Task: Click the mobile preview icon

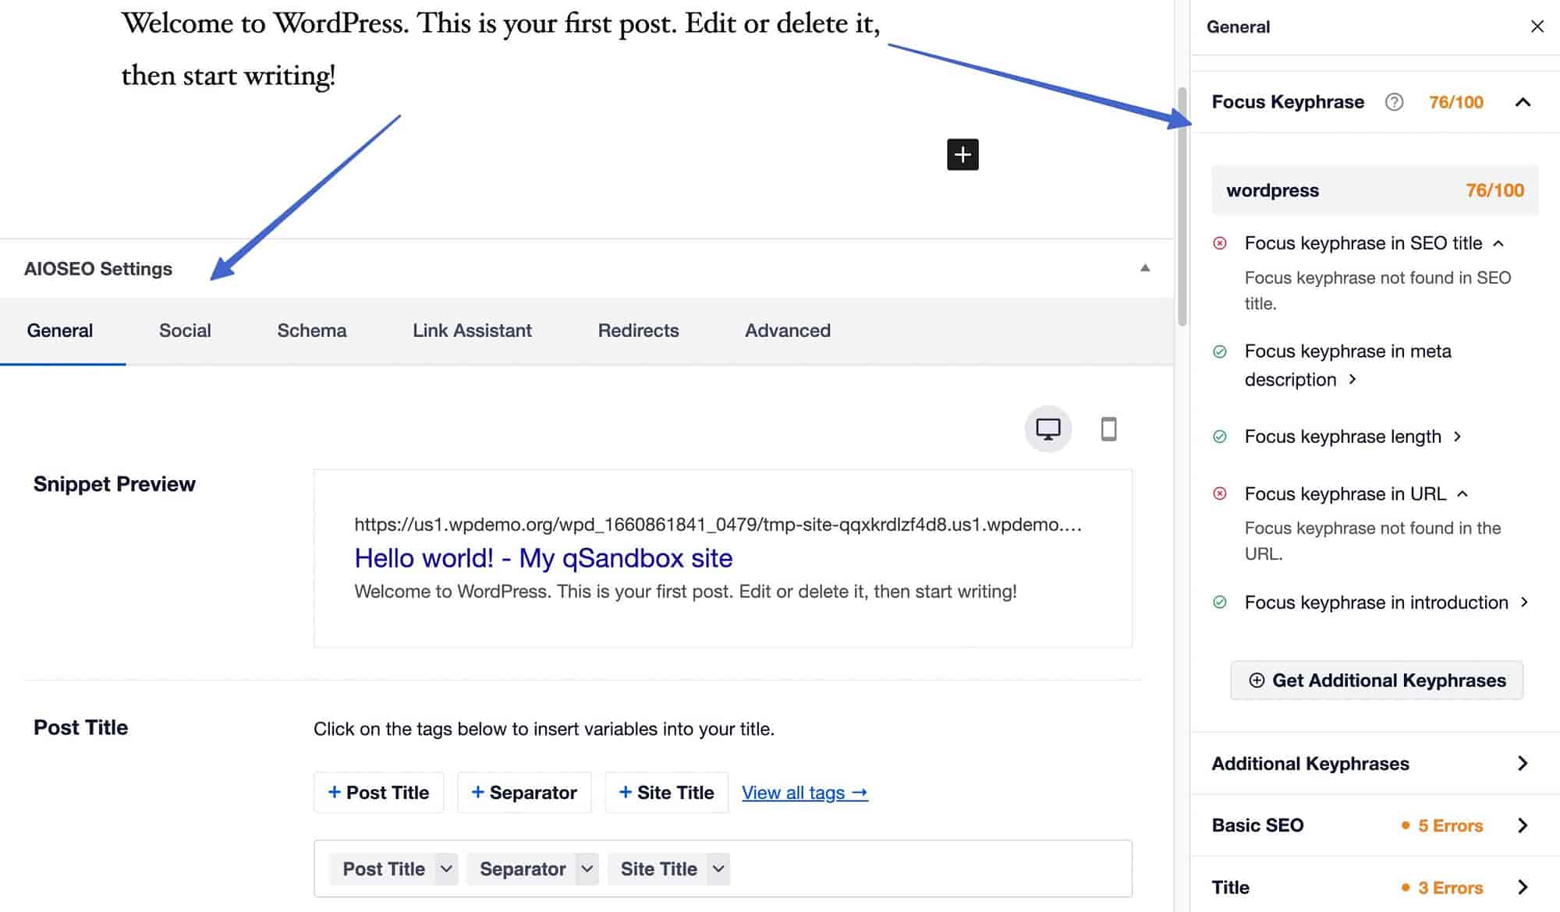Action: [1108, 426]
